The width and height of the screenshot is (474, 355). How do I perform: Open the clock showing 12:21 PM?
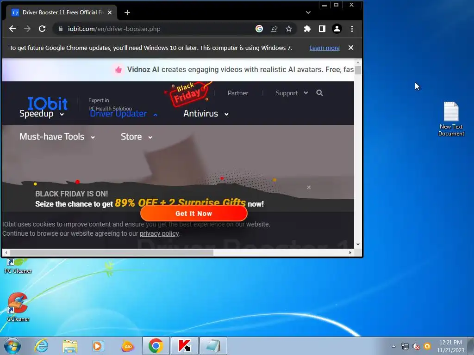[450, 346]
